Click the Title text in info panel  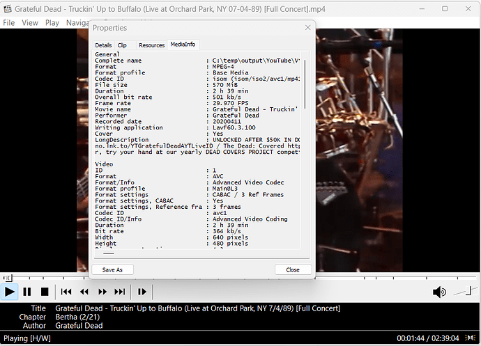[198, 308]
